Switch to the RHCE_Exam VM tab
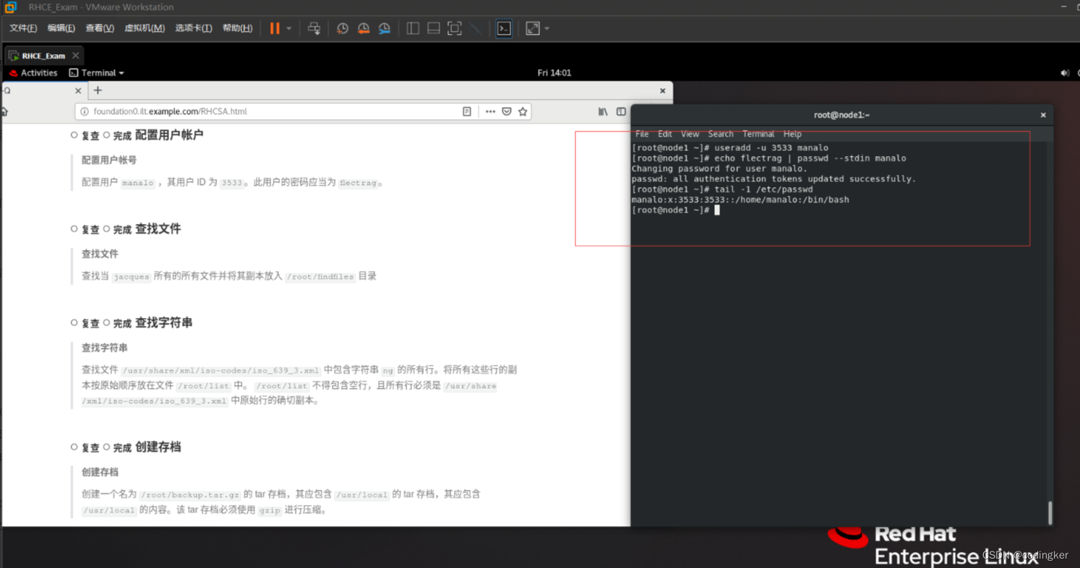Screen dimensions: 1080x568 pos(43,56)
